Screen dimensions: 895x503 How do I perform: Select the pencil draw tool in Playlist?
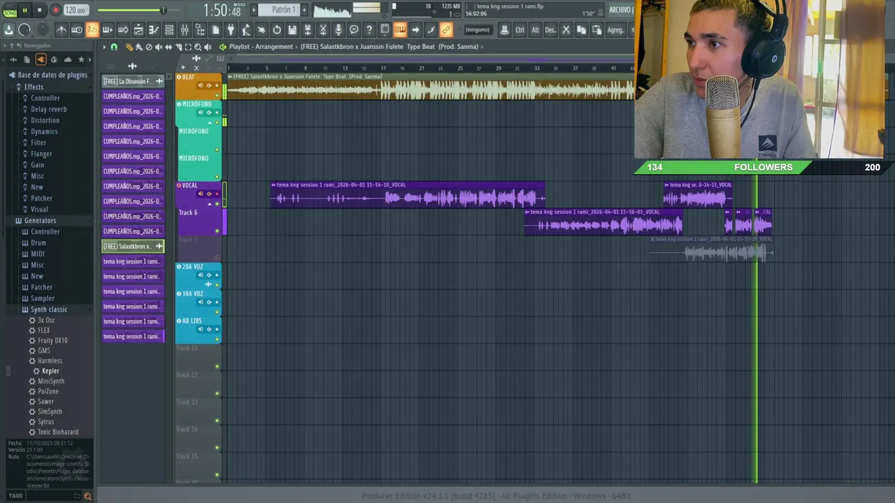tap(129, 47)
